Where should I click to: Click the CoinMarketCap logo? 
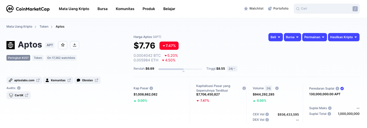point(28,9)
